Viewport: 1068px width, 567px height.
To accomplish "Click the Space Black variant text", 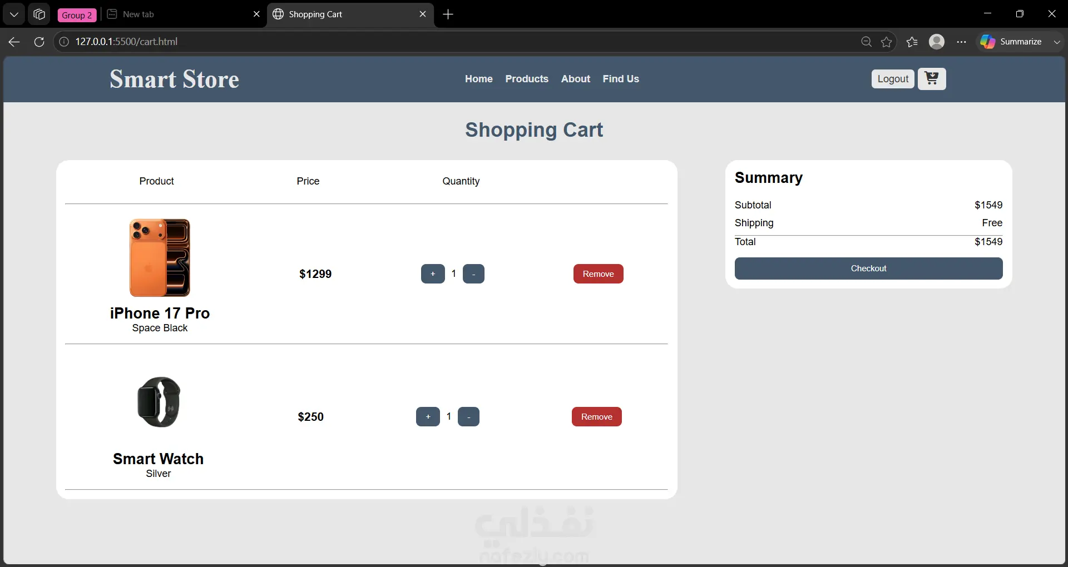I will click(160, 328).
